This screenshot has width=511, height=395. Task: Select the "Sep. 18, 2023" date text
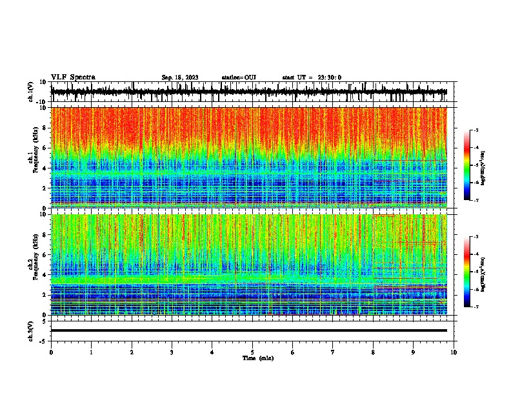click(180, 77)
